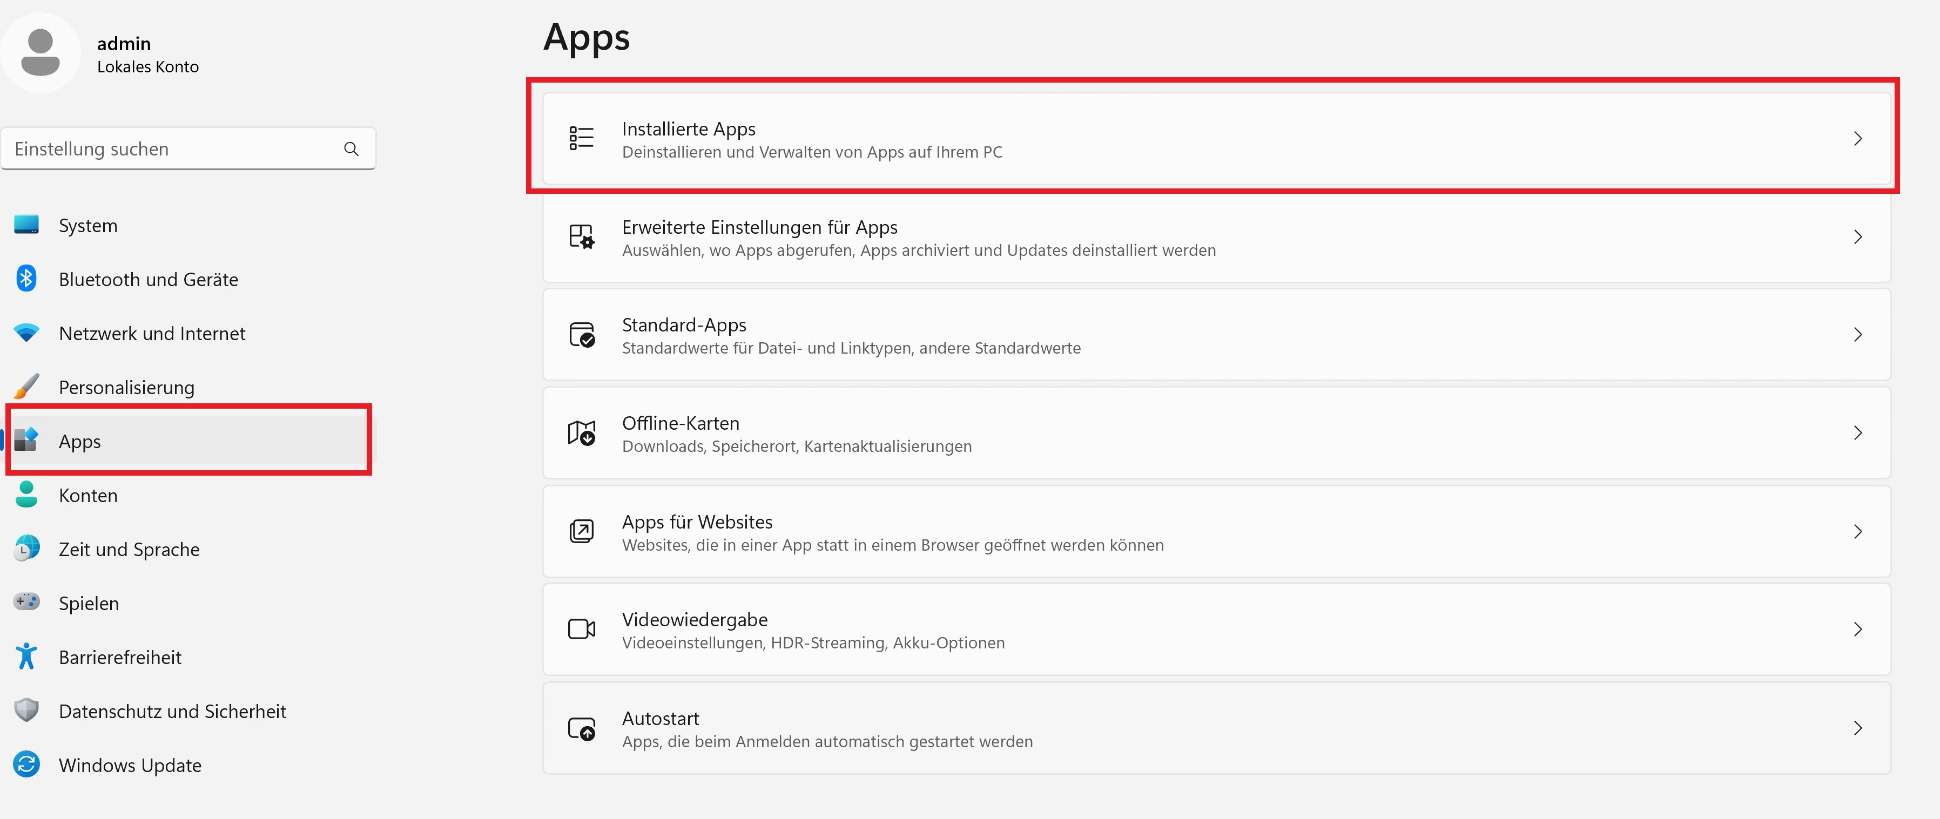Click the Autostart icon
1940x819 pixels.
[581, 728]
